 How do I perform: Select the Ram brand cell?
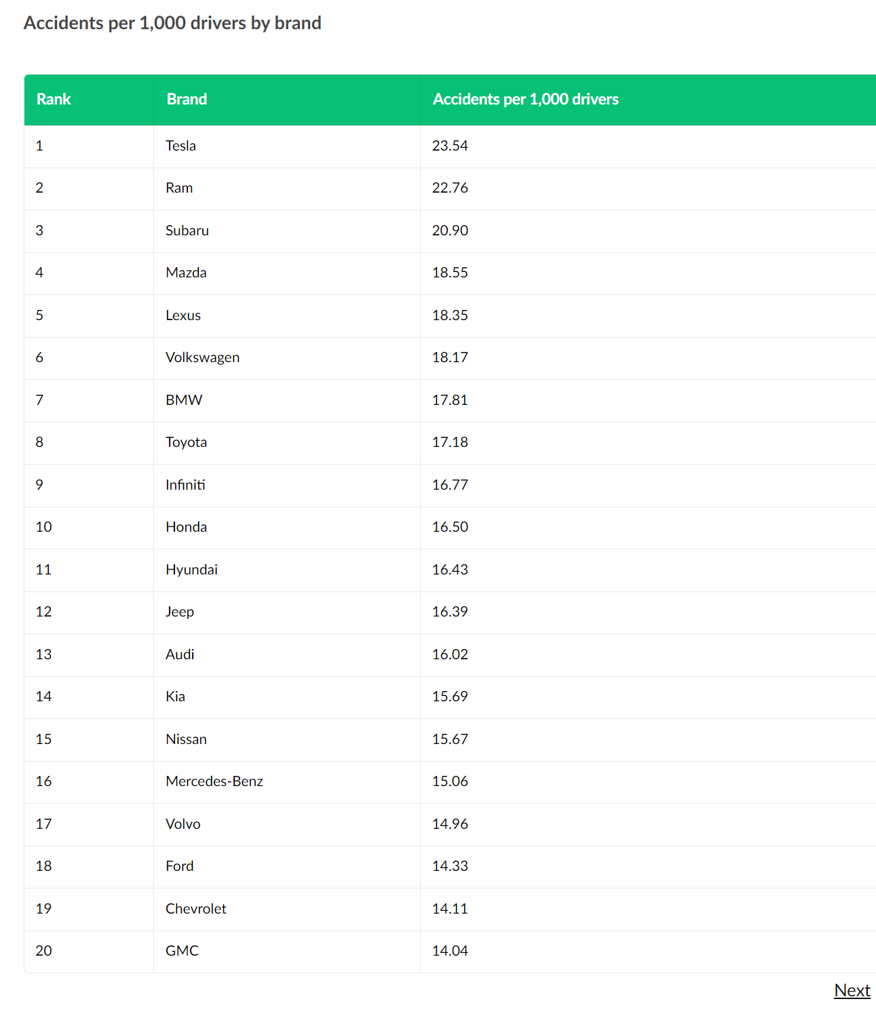pos(179,188)
